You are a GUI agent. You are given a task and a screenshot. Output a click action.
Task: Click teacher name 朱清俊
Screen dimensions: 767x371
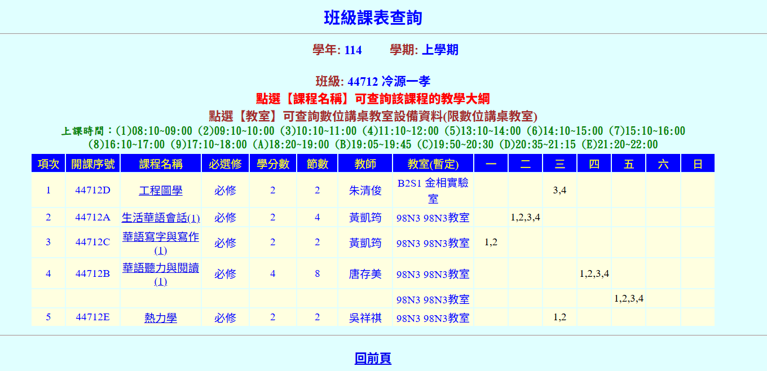365,191
